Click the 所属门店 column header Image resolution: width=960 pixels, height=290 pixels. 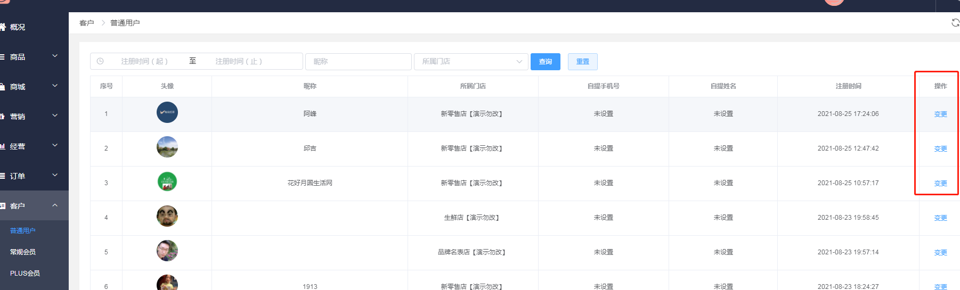tap(473, 86)
